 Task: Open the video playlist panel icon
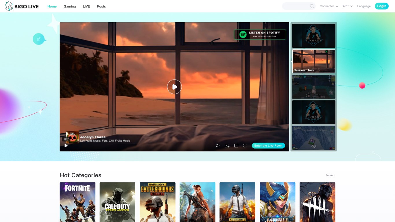[x=236, y=145]
